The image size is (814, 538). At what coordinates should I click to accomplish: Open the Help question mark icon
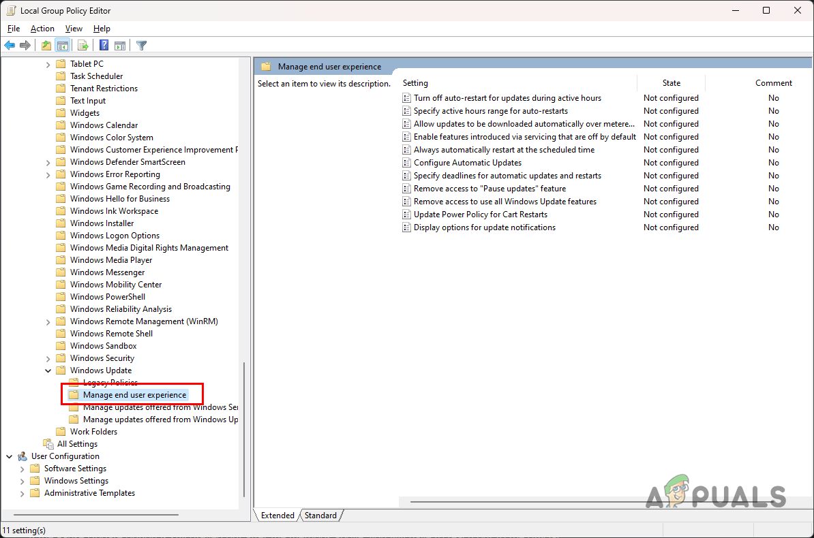coord(104,46)
